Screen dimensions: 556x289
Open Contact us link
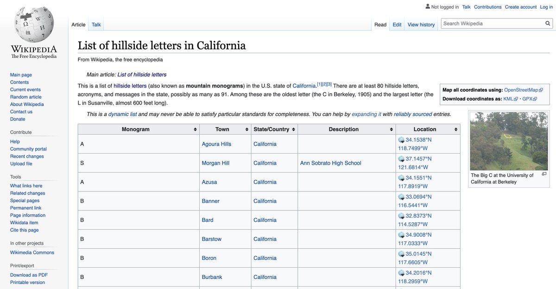21,112
